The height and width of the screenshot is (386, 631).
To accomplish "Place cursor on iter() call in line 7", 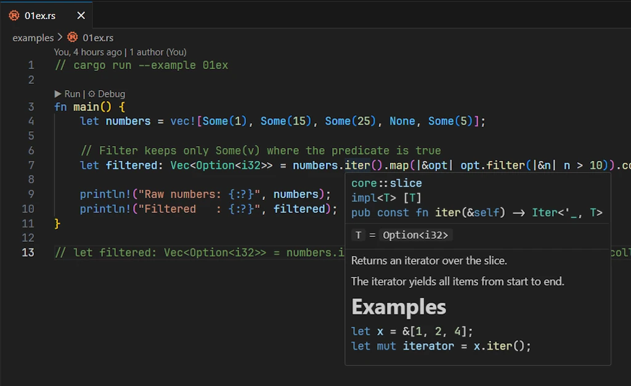I will point(357,165).
